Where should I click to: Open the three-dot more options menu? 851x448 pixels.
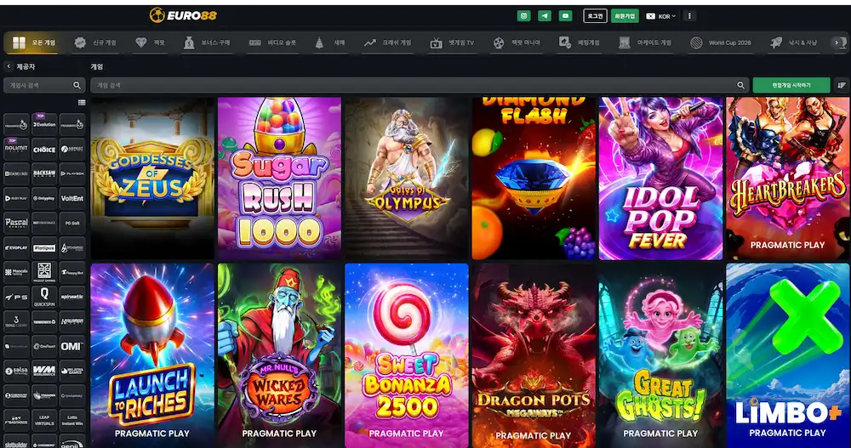690,16
